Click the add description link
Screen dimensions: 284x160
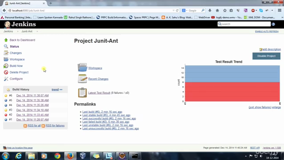[271, 49]
